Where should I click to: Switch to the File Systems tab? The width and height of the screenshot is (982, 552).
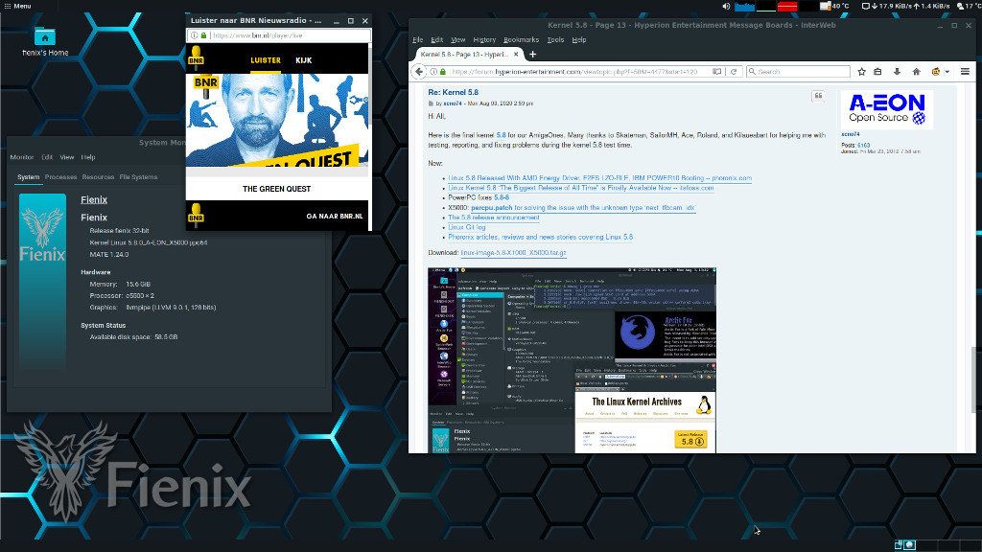[x=138, y=177]
